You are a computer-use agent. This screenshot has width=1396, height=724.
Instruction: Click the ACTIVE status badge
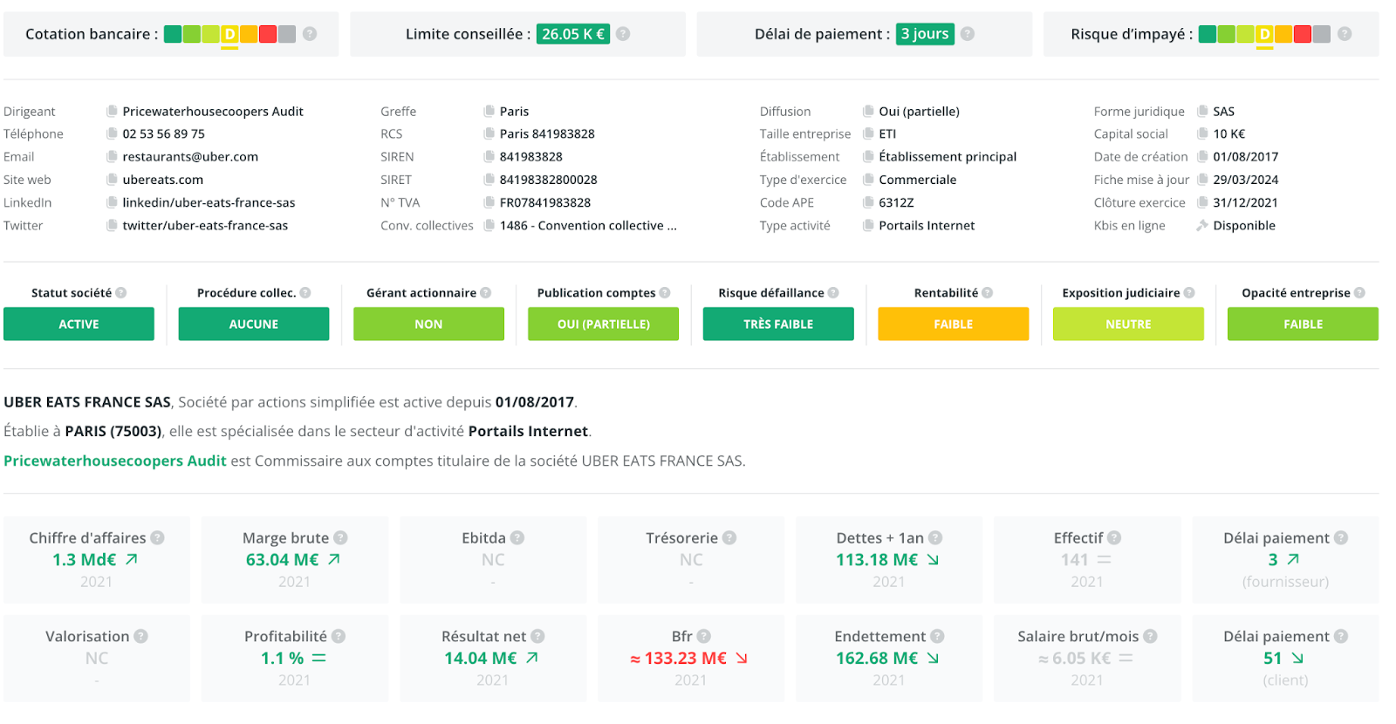[x=79, y=324]
